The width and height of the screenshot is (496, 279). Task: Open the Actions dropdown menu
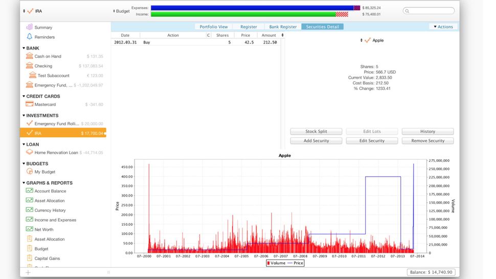[x=443, y=27]
